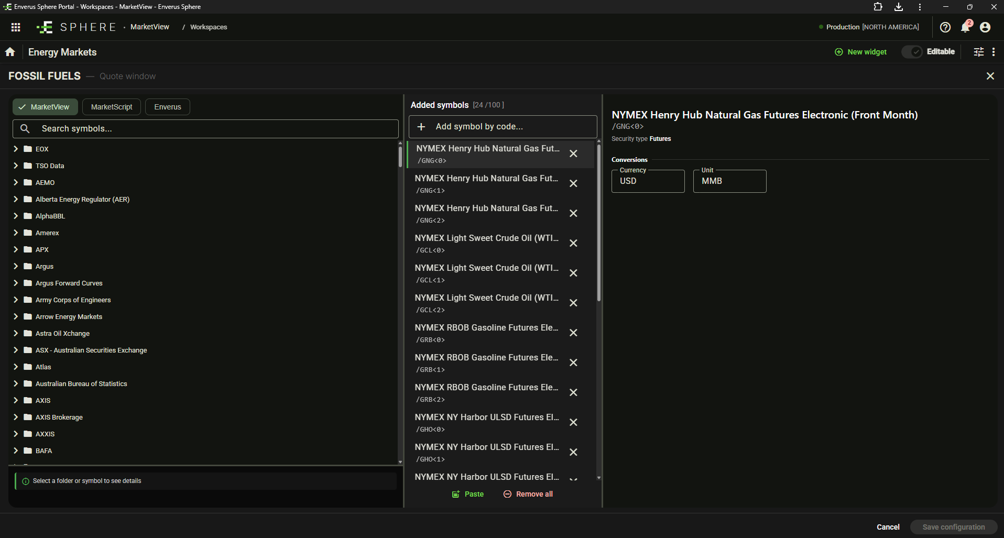Expand the TSO Data folder
The width and height of the screenshot is (1004, 538).
click(x=16, y=166)
